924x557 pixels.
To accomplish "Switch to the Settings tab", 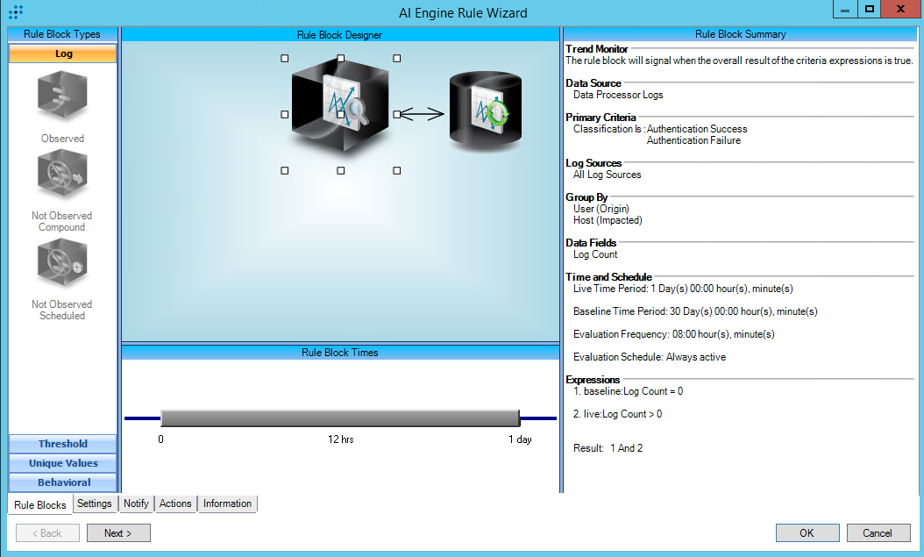I will point(94,503).
